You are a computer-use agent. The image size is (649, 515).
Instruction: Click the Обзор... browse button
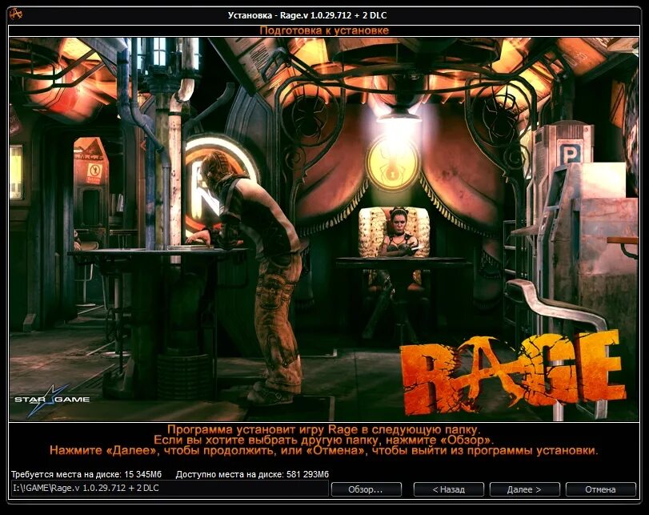click(x=367, y=489)
